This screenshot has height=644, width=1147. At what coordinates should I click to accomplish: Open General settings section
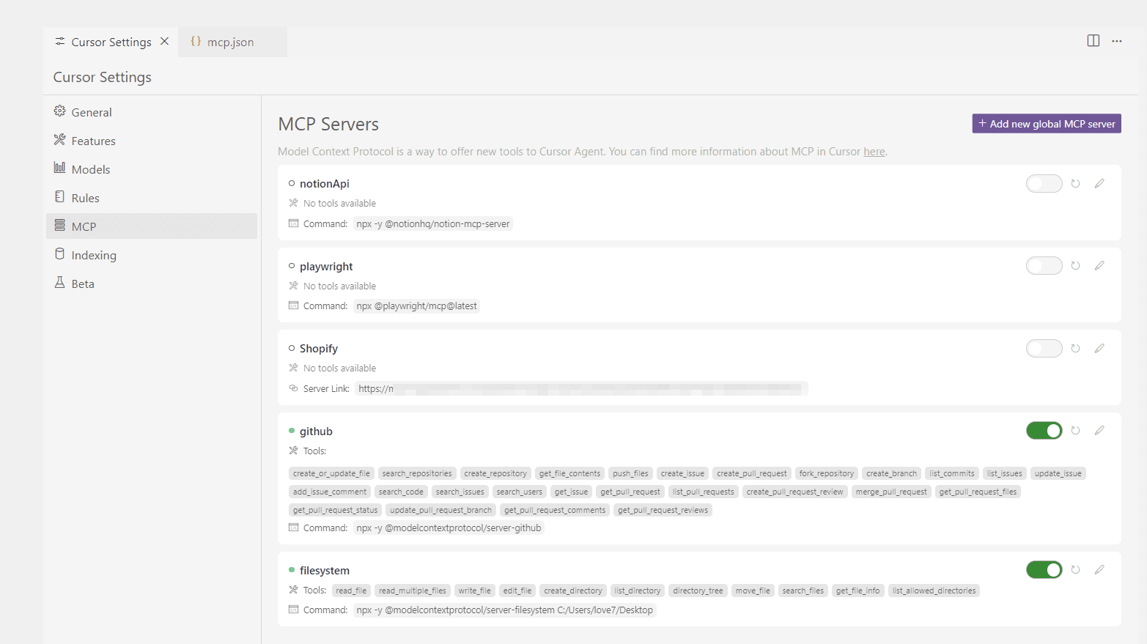(x=152, y=112)
